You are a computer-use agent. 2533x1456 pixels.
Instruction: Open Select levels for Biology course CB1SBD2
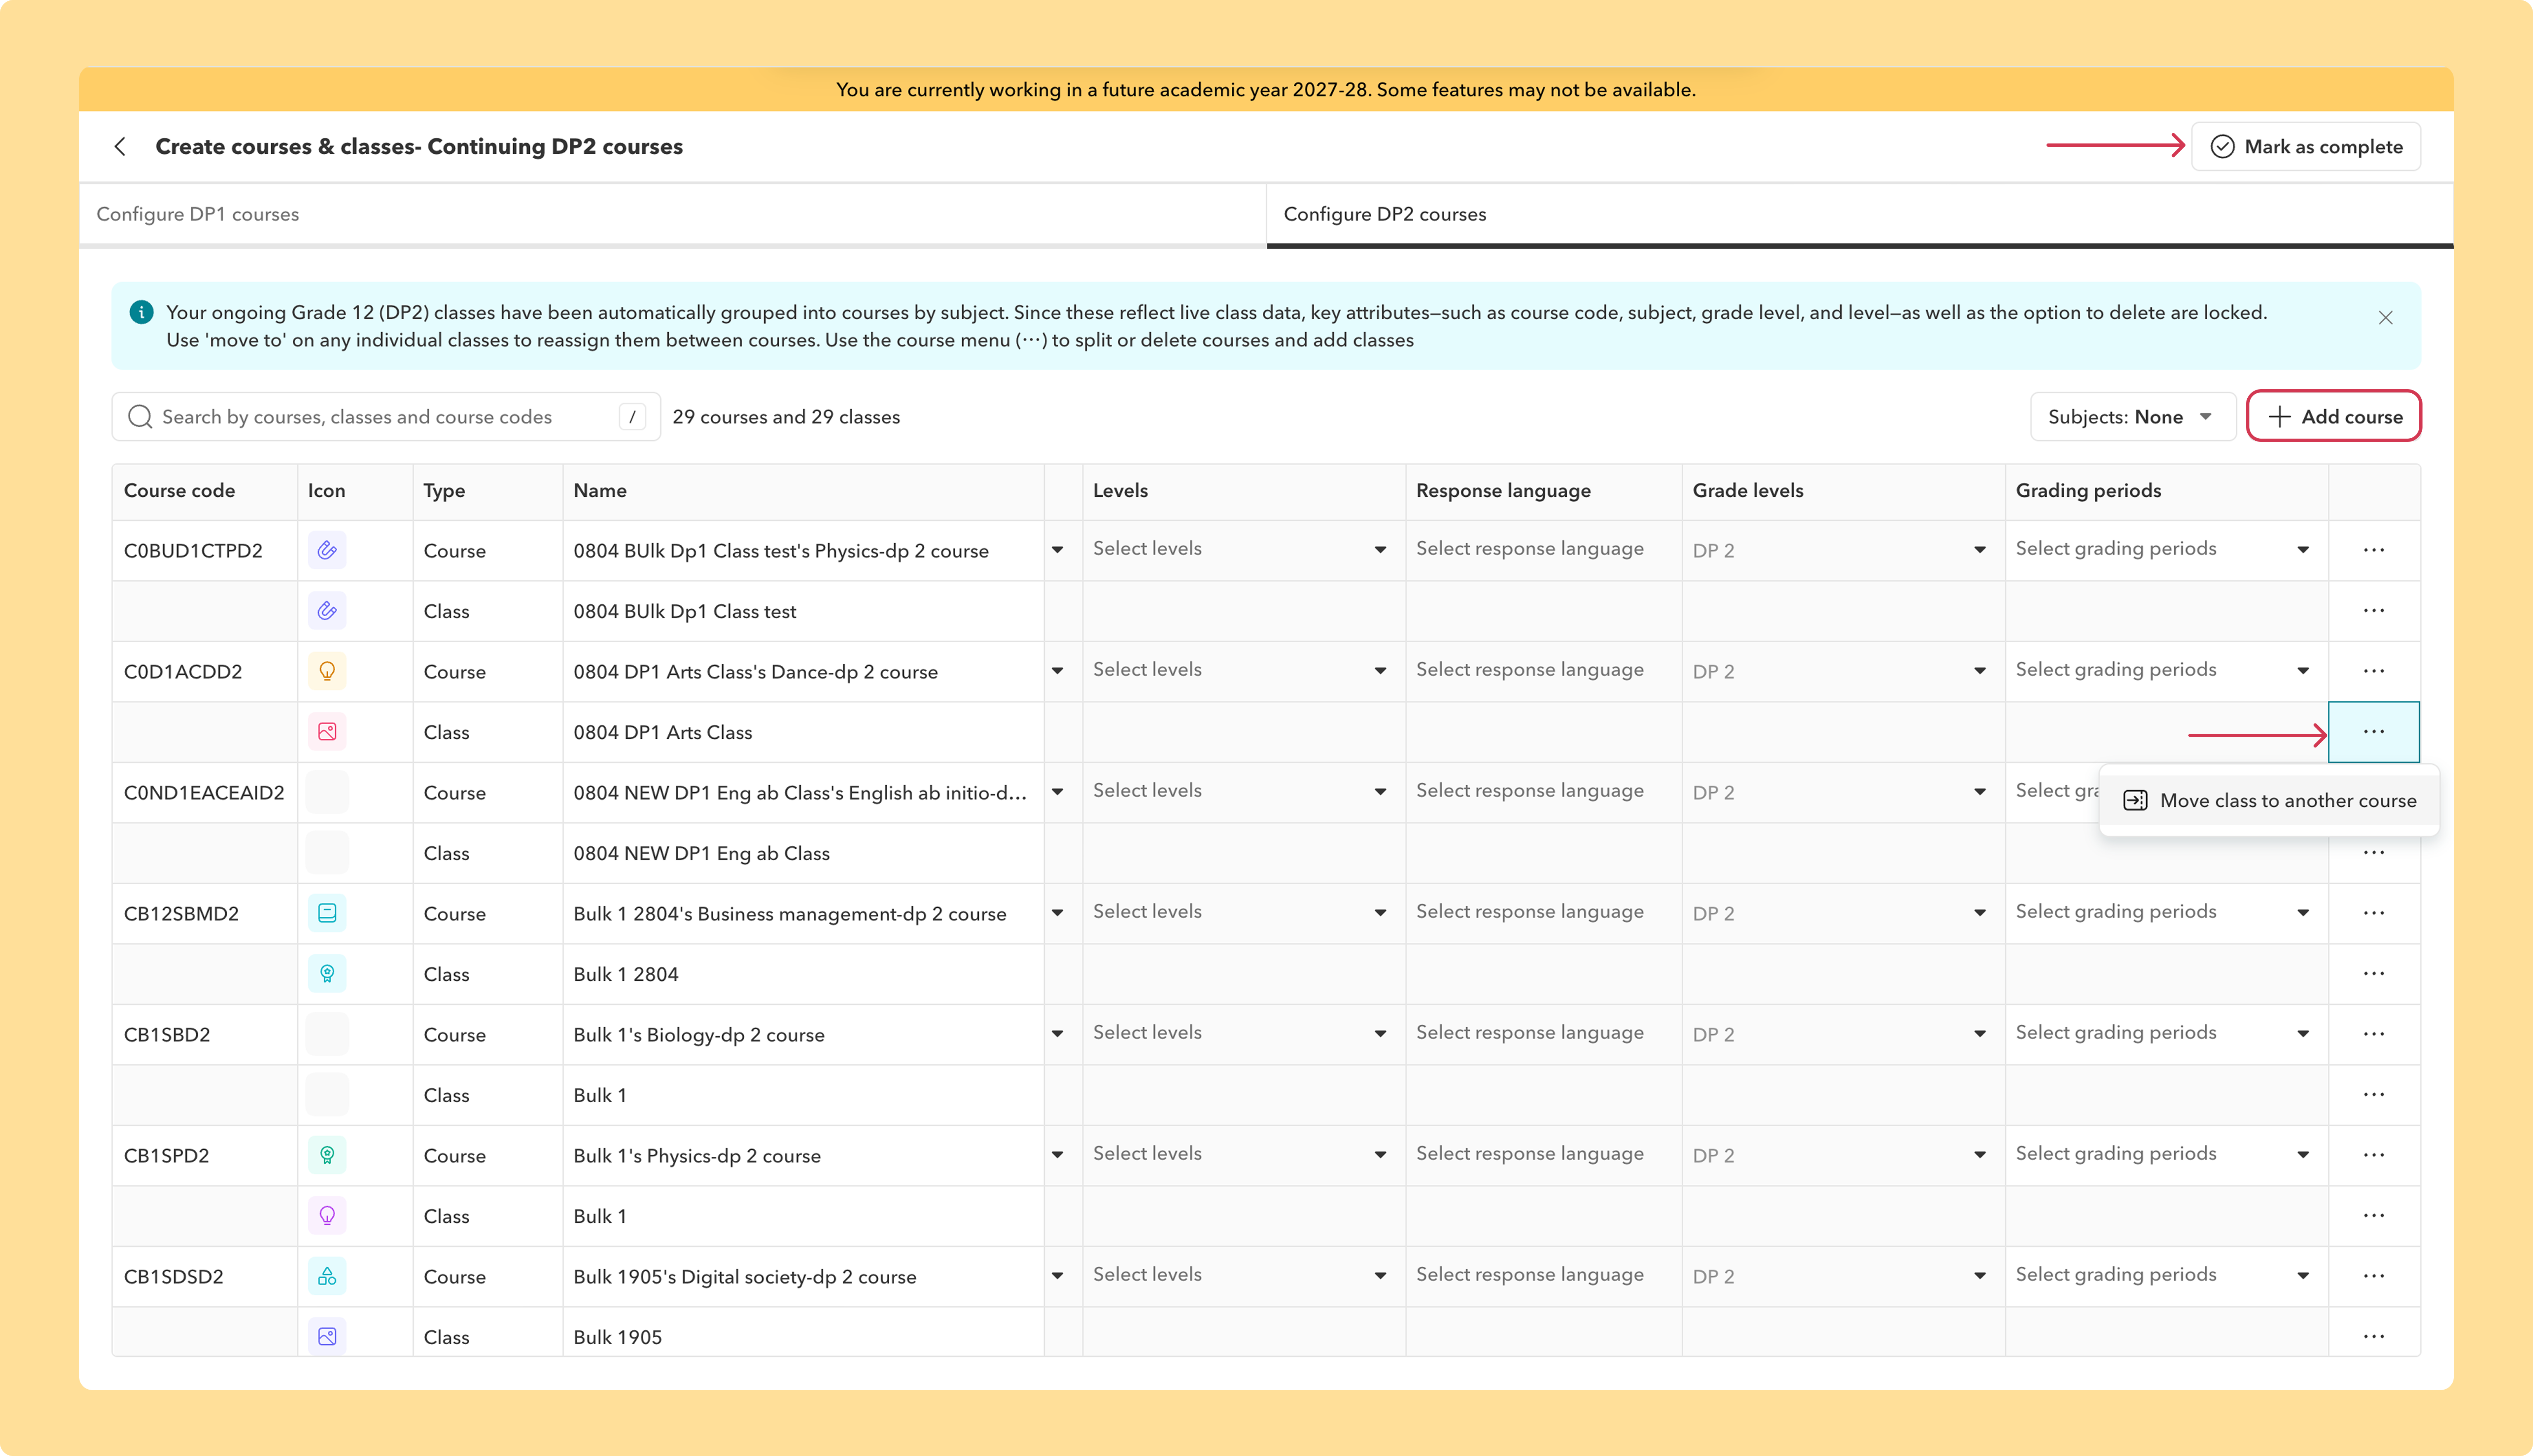click(1243, 1033)
